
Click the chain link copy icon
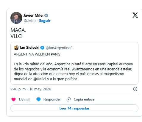pyautogui.click(x=68, y=99)
